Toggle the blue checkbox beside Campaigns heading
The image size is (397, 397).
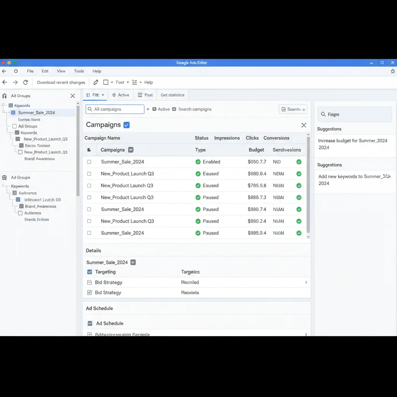coord(127,125)
